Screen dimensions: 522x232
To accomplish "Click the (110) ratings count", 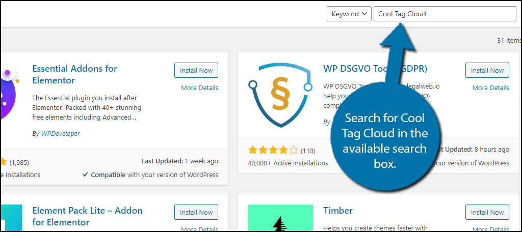I will (x=307, y=151).
